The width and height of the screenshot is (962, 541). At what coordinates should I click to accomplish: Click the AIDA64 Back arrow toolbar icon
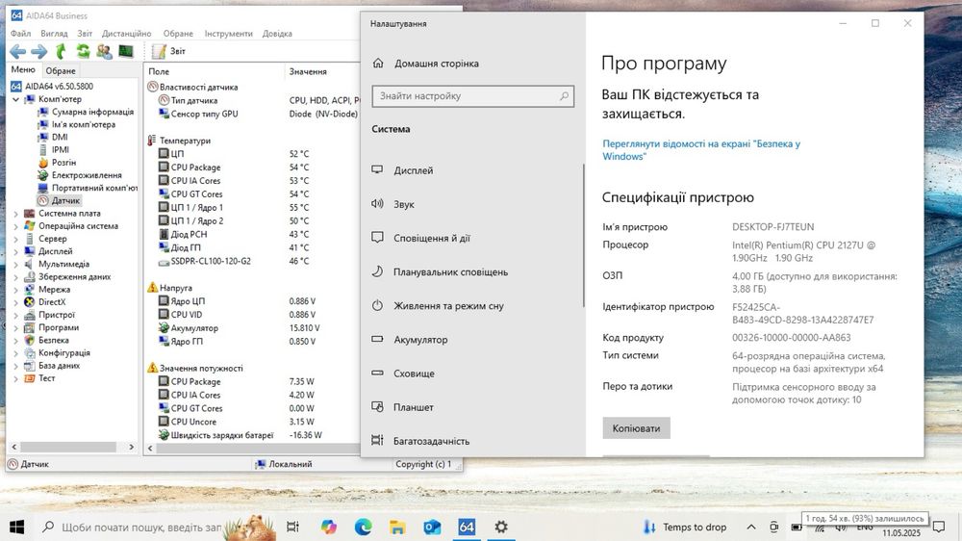tap(17, 52)
